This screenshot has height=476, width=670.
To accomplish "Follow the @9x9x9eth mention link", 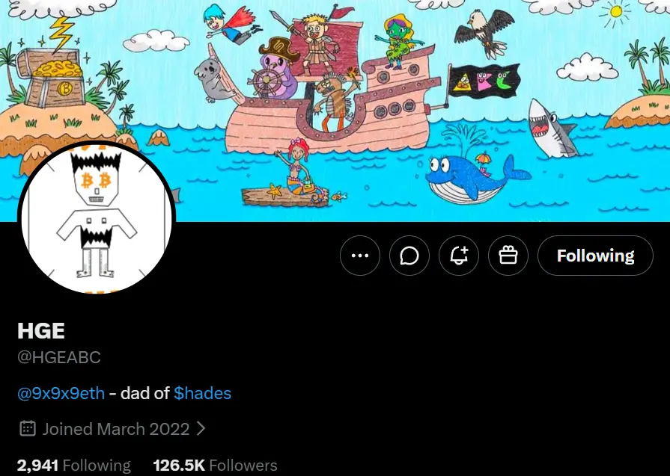I will tap(61, 393).
